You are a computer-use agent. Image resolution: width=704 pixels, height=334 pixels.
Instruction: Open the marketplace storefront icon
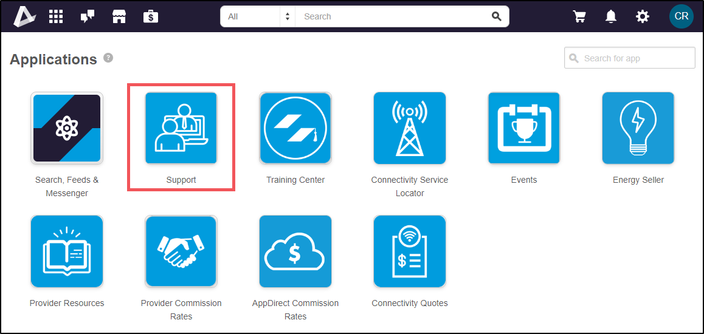[119, 16]
